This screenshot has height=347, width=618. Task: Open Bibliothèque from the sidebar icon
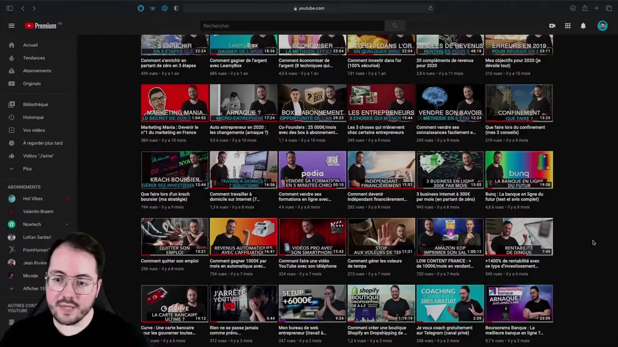point(12,104)
